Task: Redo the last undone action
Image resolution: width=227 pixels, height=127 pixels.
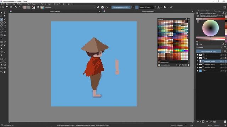Action: coord(20,7)
